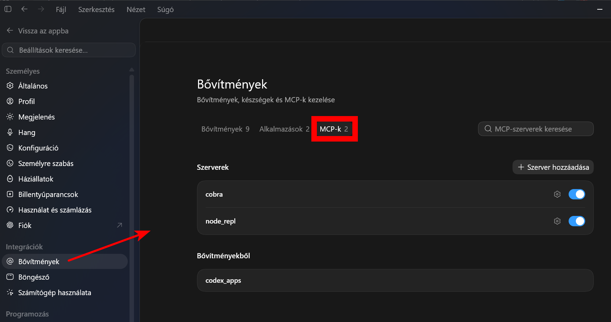
Task: Click the Megjelenés sun icon
Action: (x=10, y=117)
